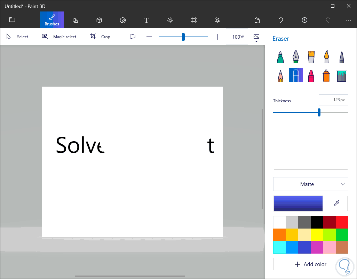Select the Marker brush

pyautogui.click(x=280, y=57)
